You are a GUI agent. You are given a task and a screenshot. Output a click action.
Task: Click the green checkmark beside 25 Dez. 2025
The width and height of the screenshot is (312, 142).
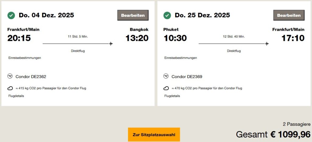coord(167,15)
